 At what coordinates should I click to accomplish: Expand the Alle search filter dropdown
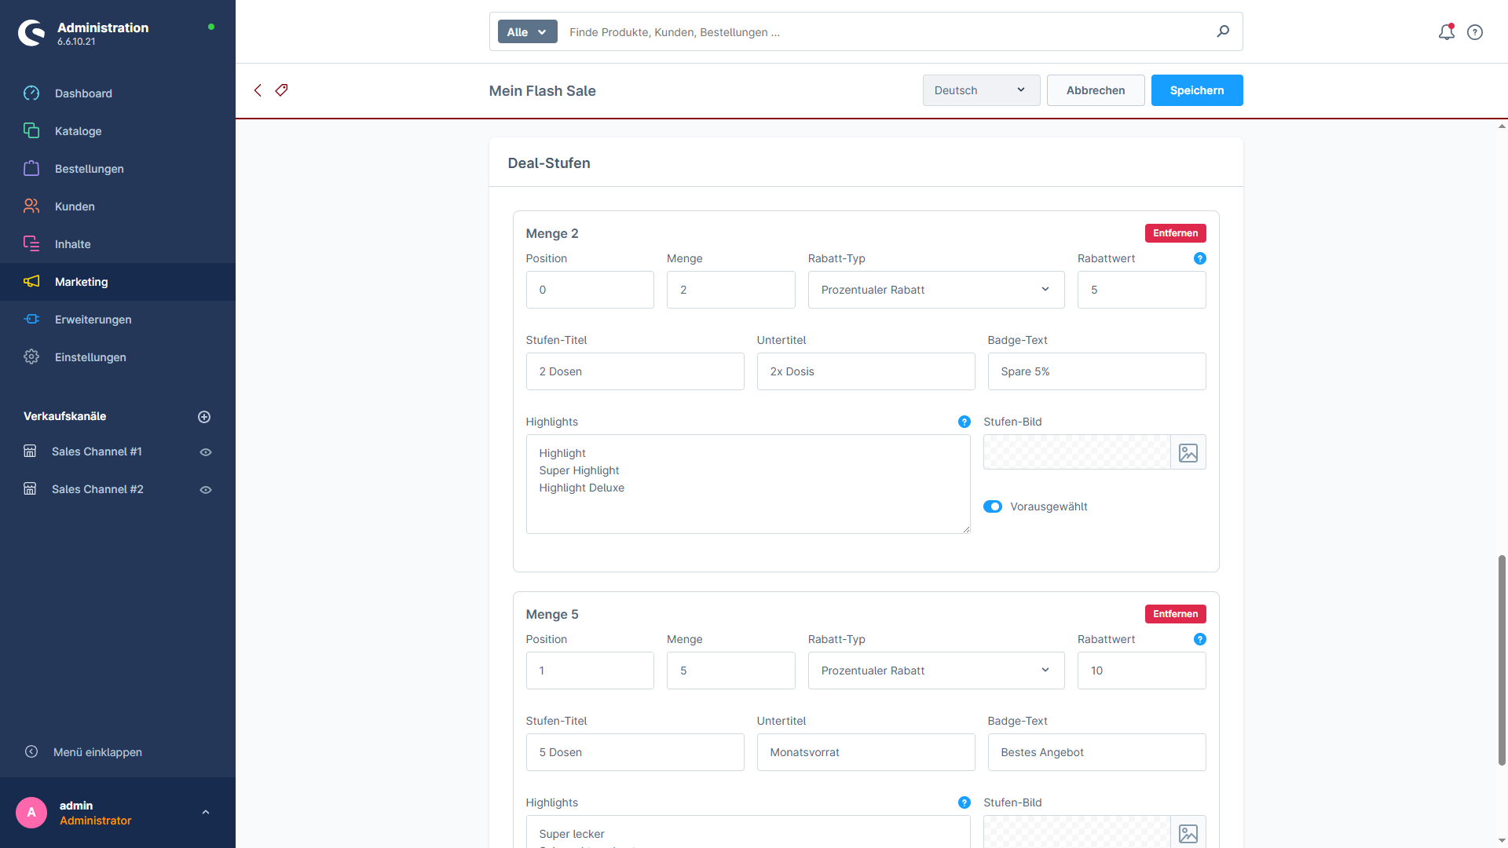tap(527, 32)
